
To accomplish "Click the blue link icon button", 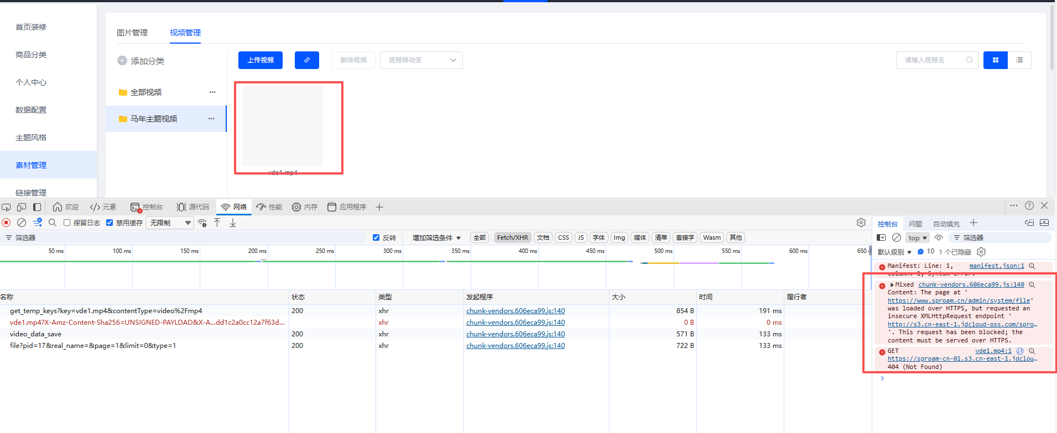I will click(x=306, y=60).
